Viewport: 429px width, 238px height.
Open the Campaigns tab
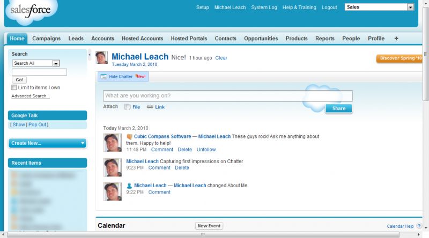pos(47,39)
